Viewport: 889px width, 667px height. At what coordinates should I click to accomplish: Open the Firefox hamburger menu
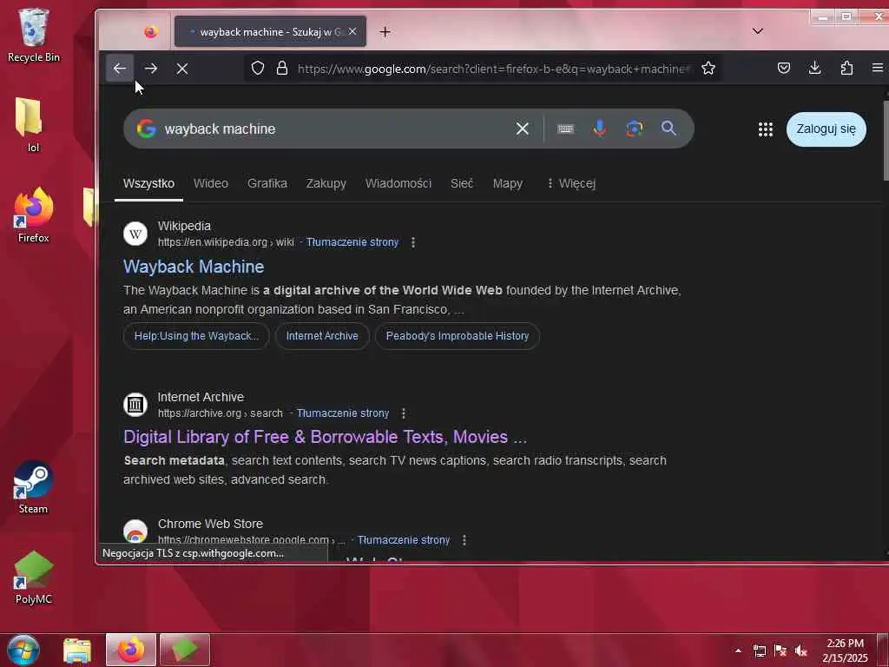pyautogui.click(x=877, y=69)
